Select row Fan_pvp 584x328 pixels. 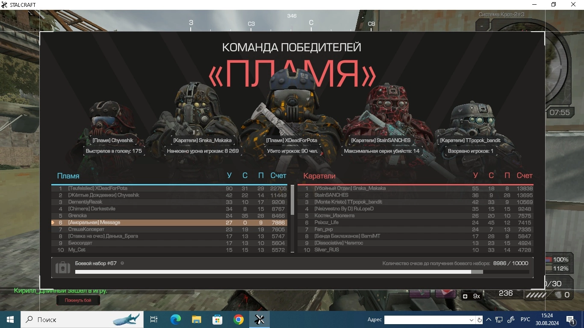click(416, 229)
